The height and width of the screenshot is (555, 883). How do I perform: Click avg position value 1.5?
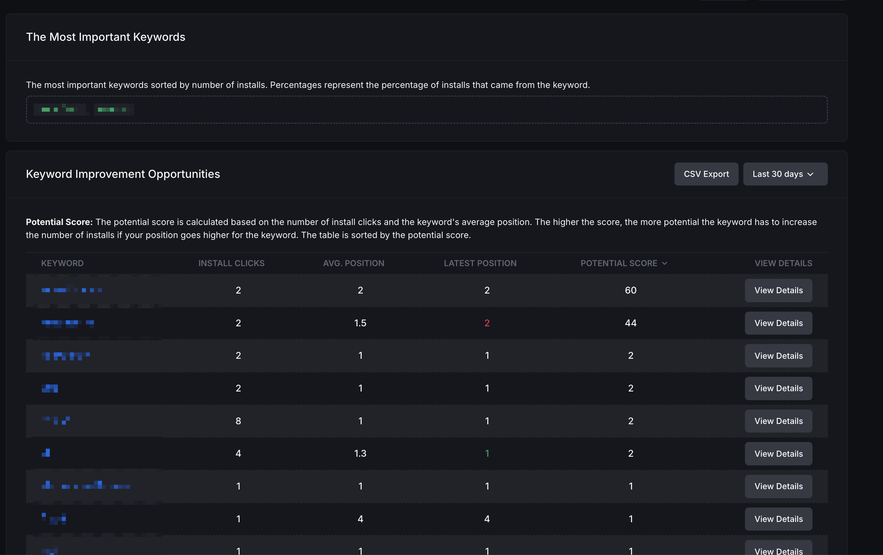(360, 323)
